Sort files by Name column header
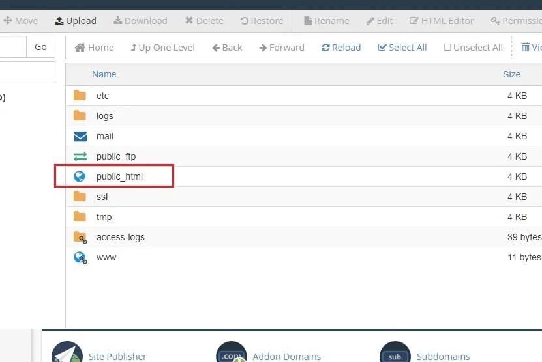The width and height of the screenshot is (542, 362). click(104, 74)
